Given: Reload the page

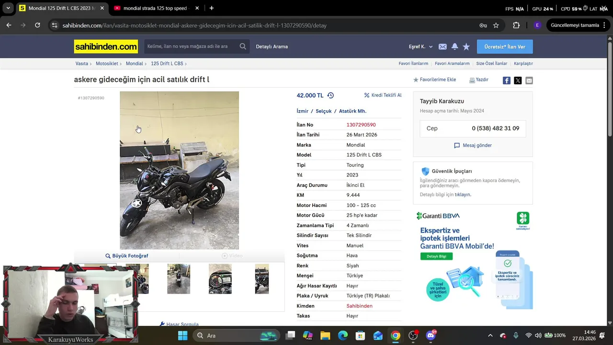Looking at the screenshot, I should (37, 25).
